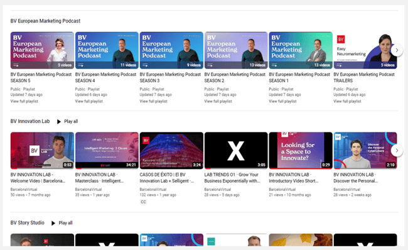Open video title CASOS DE ÉXITO
The image size is (408, 250).
tap(167, 178)
